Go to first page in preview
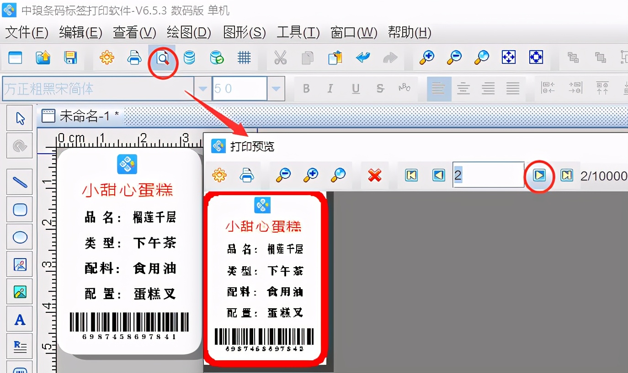The image size is (628, 373). pos(411,175)
